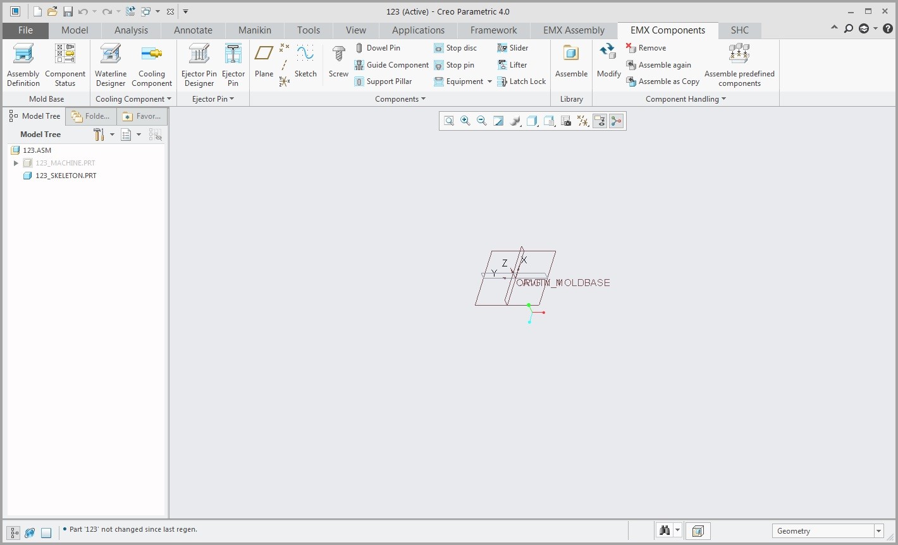
Task: Click Assemble again
Action: coord(658,65)
